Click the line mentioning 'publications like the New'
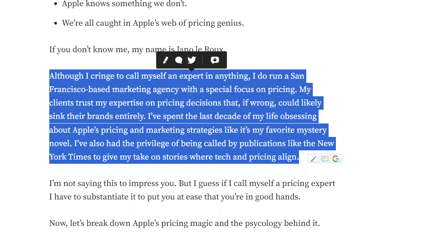444x247 pixels. click(x=192, y=143)
